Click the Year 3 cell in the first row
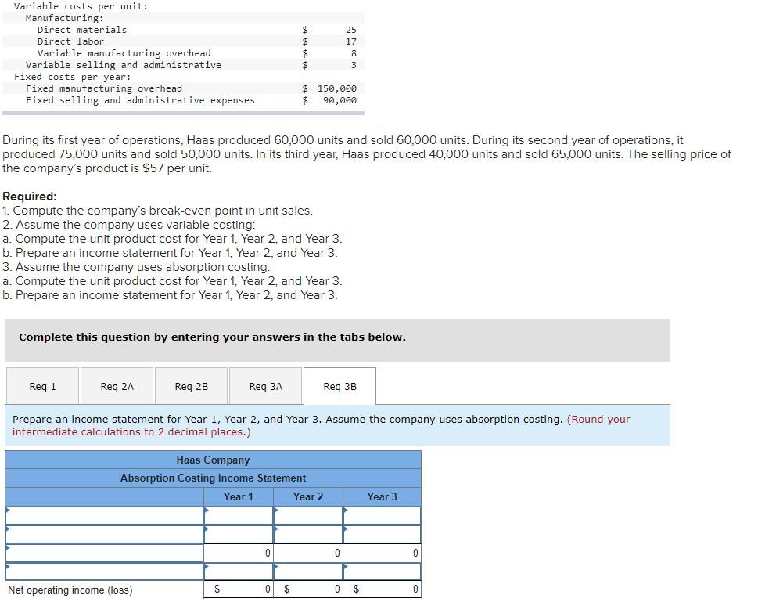The height and width of the screenshot is (599, 776). (x=381, y=514)
